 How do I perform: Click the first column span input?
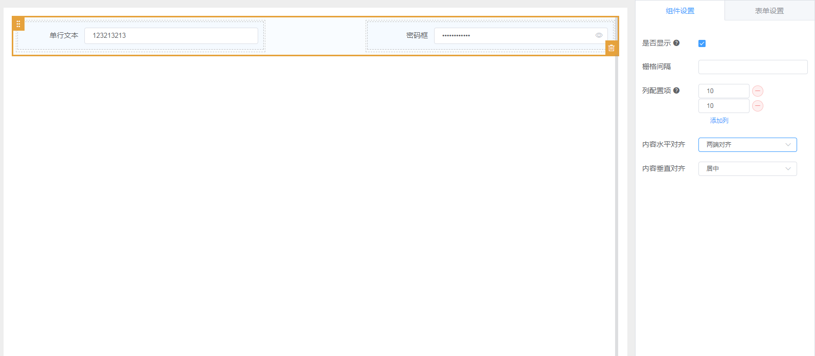pos(723,91)
